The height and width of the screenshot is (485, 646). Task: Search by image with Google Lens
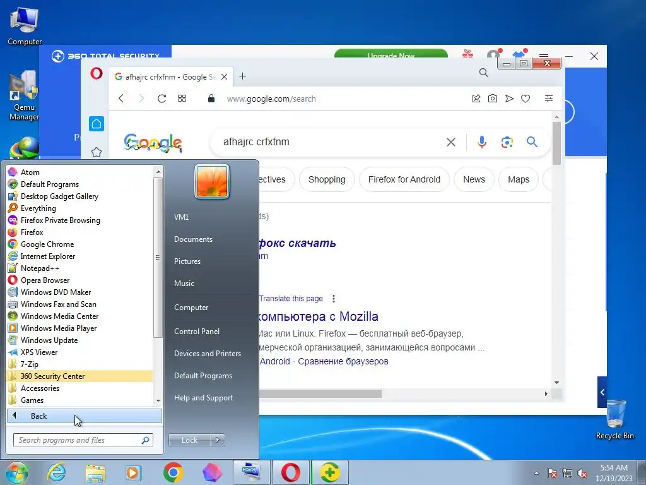(x=507, y=142)
